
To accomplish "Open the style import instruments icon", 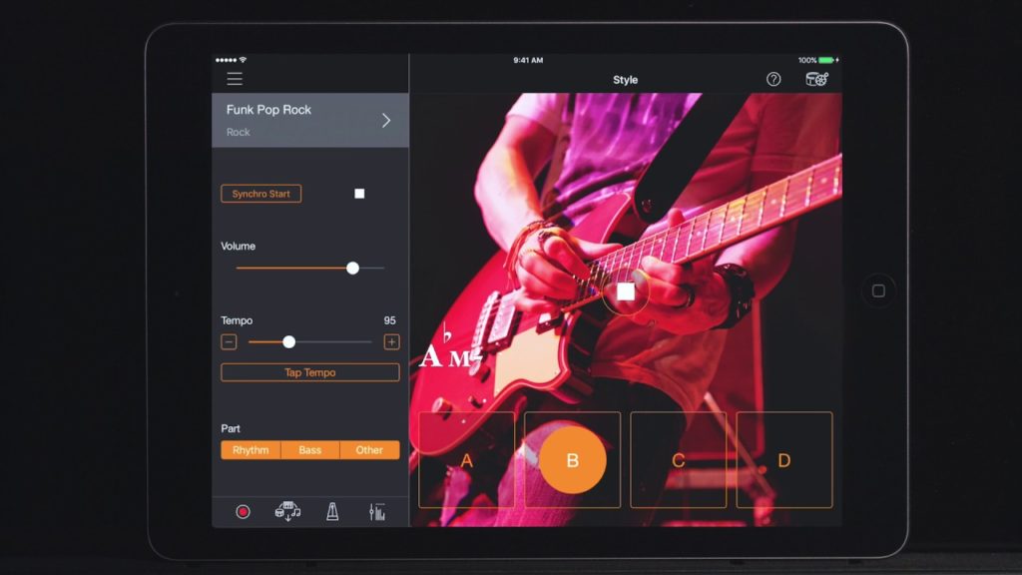I will tap(287, 511).
